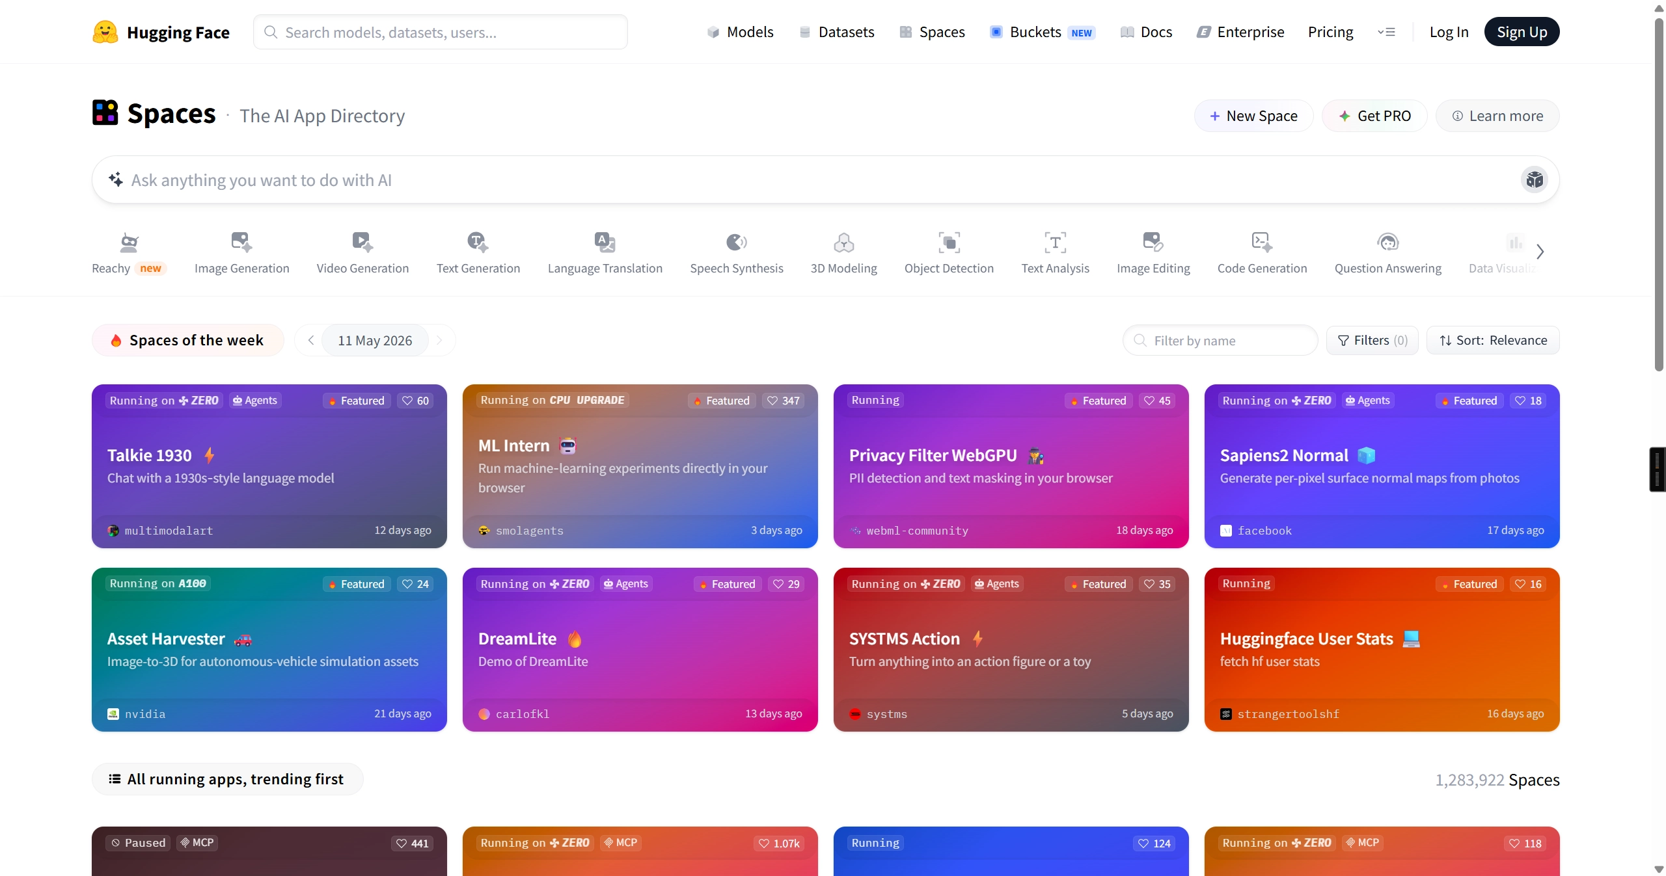This screenshot has width=1666, height=876.
Task: Open Docs in the top navigation
Action: click(1147, 32)
